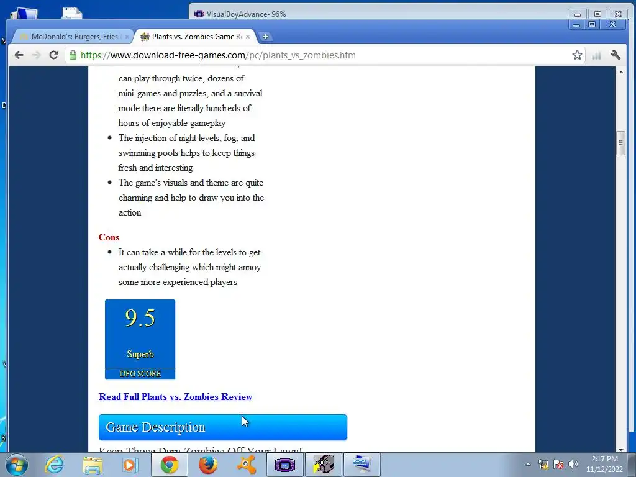Open the orange Avast icon on the taskbar
Screen dimensions: 636x477
(246, 465)
